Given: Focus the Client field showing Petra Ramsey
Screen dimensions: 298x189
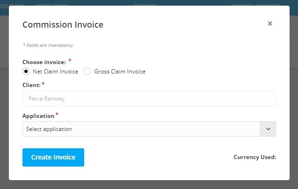Looking at the screenshot, I should pos(149,99).
